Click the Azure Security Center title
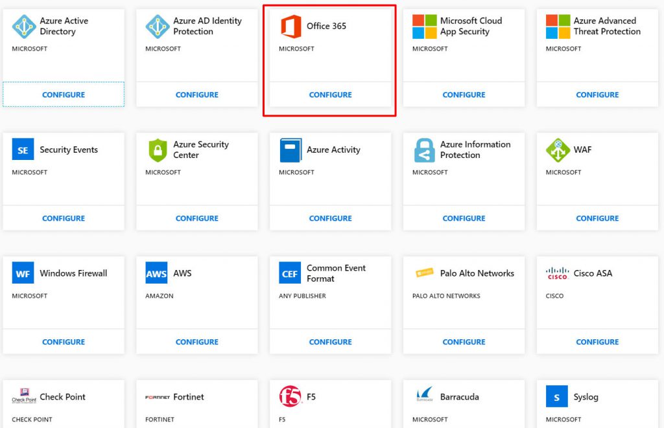Viewport: 664px width, 428px height. click(x=201, y=150)
